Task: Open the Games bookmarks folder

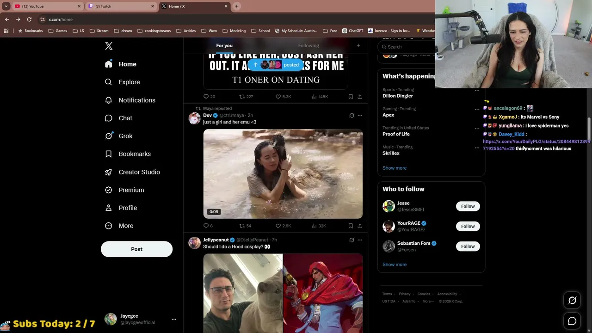Action: pyautogui.click(x=57, y=31)
